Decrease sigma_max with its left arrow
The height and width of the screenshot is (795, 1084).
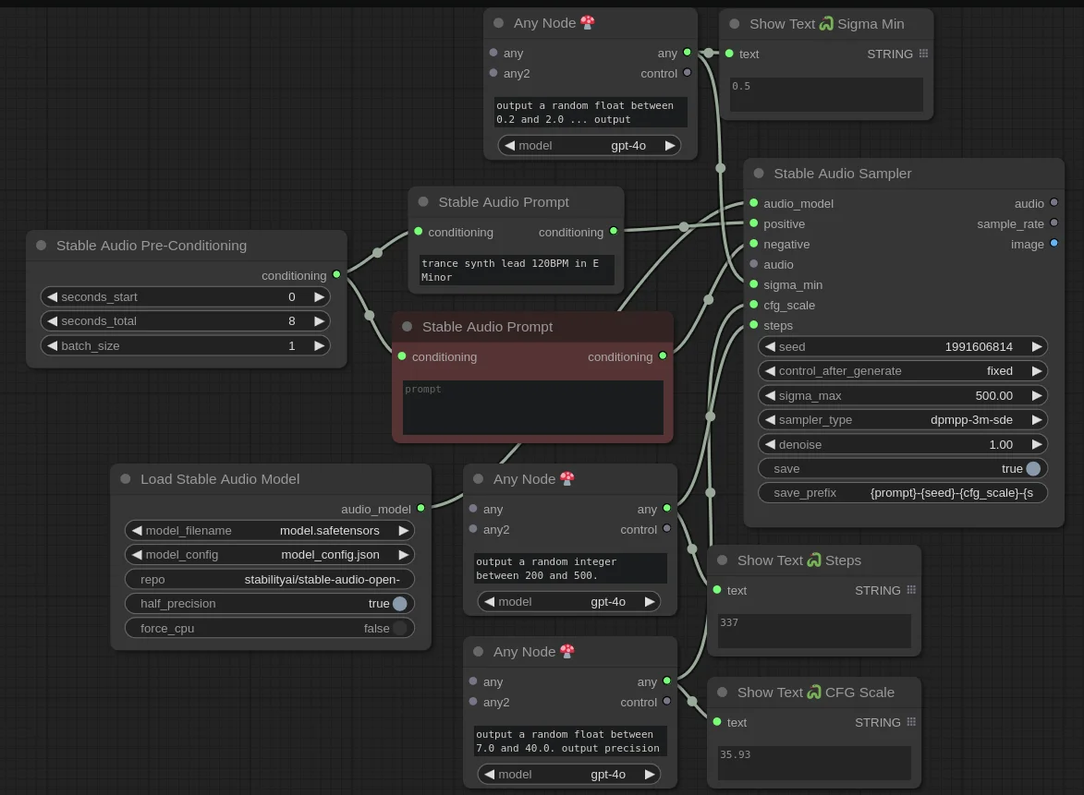(770, 396)
